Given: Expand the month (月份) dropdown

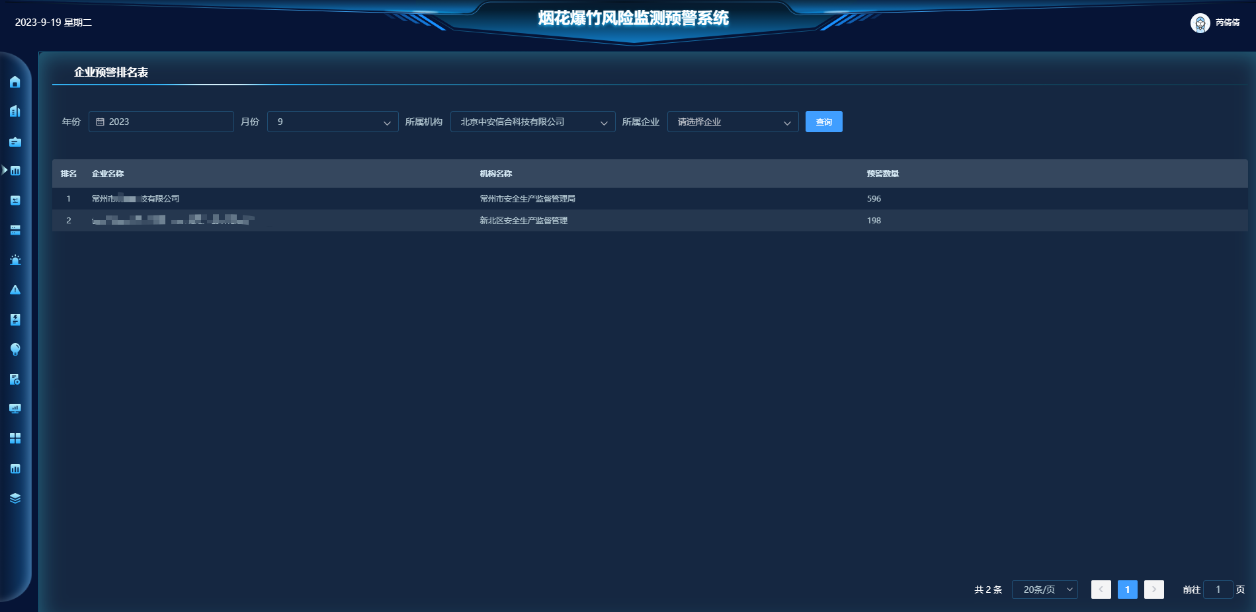Looking at the screenshot, I should pyautogui.click(x=332, y=122).
